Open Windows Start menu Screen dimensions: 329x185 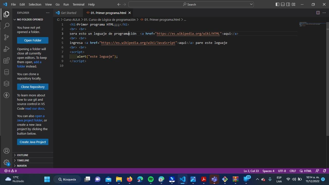point(47,179)
